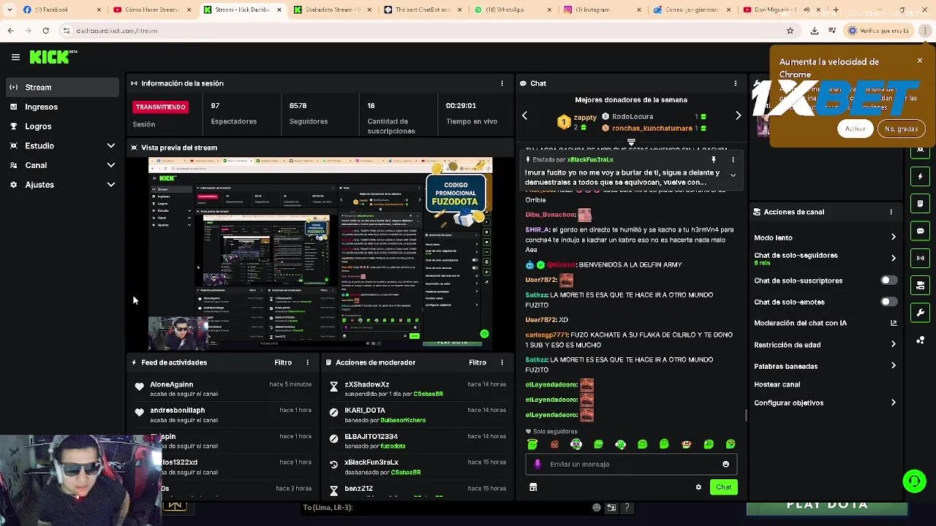Toggle Chat de solo-emotes switch
The height and width of the screenshot is (526, 936).
888,302
